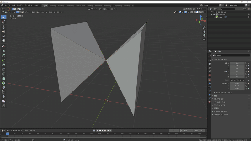Viewport: 251px width, 141px height.
Task: Select the Shear tool
Action: (x=4, y=101)
